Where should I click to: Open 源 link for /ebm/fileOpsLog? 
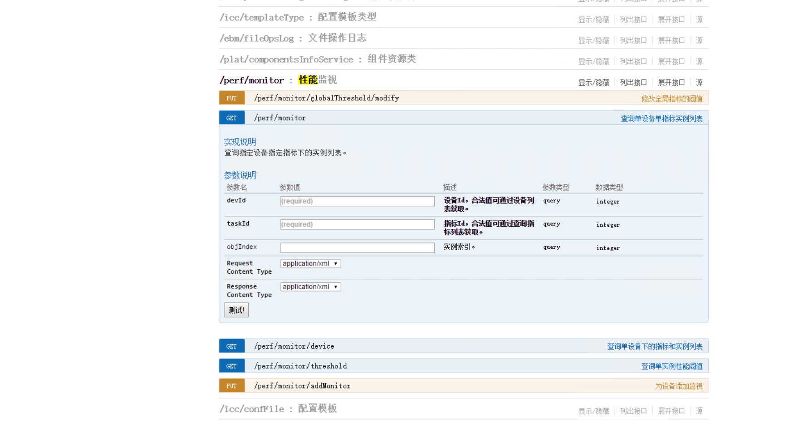tap(699, 40)
